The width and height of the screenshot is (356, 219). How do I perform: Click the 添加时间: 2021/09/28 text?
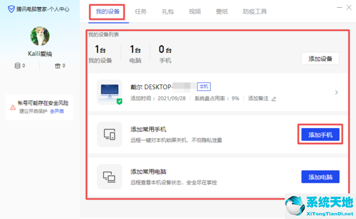(158, 99)
